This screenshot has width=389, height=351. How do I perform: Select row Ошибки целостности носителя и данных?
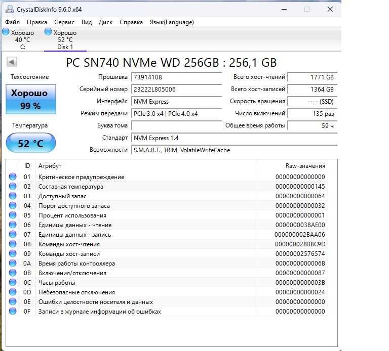167,302
